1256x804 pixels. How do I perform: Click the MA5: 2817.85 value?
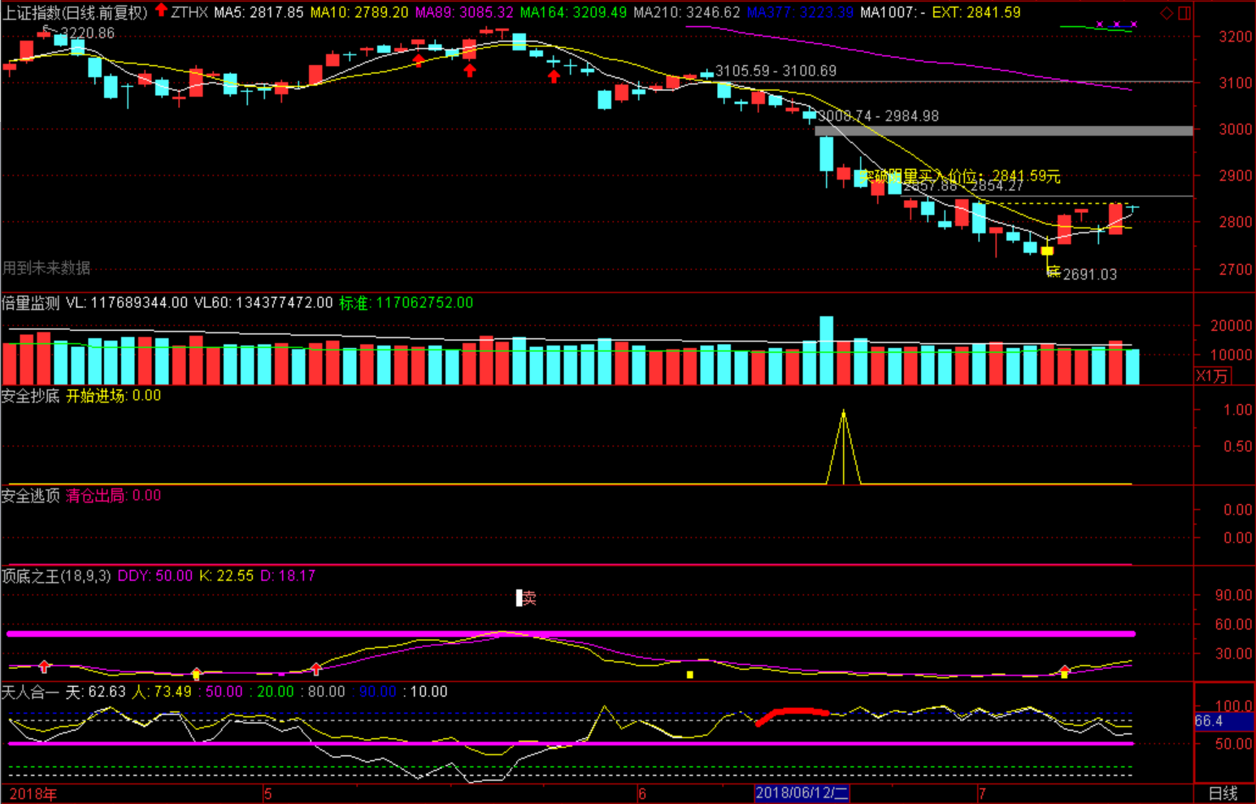coord(259,12)
